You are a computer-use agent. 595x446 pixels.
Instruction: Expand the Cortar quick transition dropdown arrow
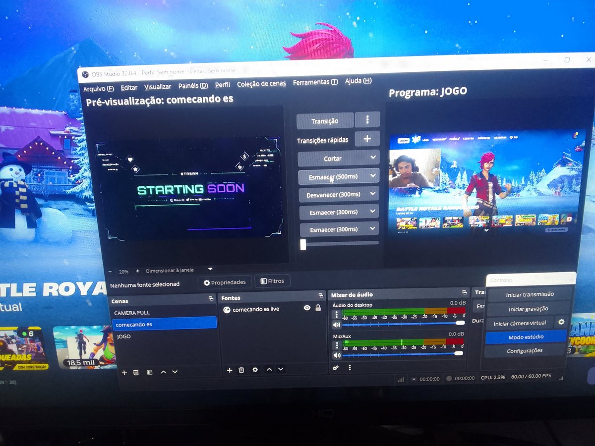(x=373, y=158)
